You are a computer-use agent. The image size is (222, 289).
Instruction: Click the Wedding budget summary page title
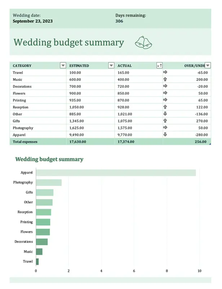pyautogui.click(x=68, y=43)
